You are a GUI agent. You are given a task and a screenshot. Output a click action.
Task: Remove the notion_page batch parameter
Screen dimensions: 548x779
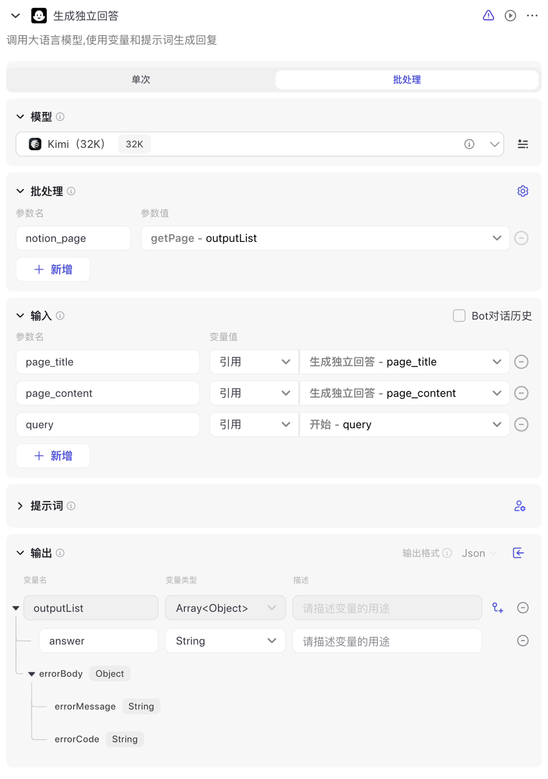coord(521,238)
